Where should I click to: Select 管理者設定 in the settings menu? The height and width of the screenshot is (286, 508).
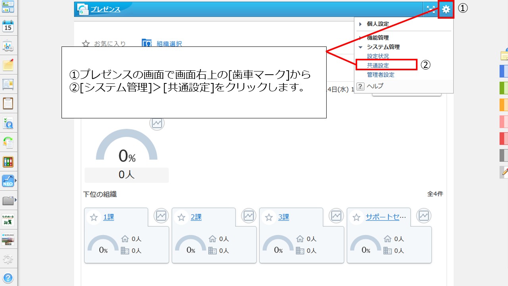pyautogui.click(x=381, y=75)
